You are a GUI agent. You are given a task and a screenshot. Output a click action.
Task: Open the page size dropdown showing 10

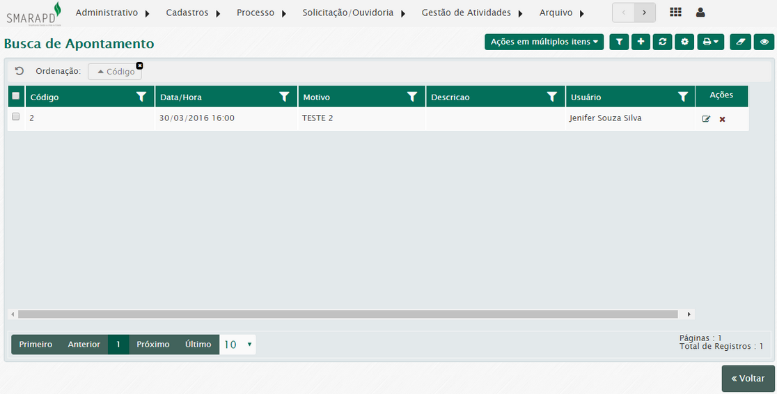tap(237, 345)
